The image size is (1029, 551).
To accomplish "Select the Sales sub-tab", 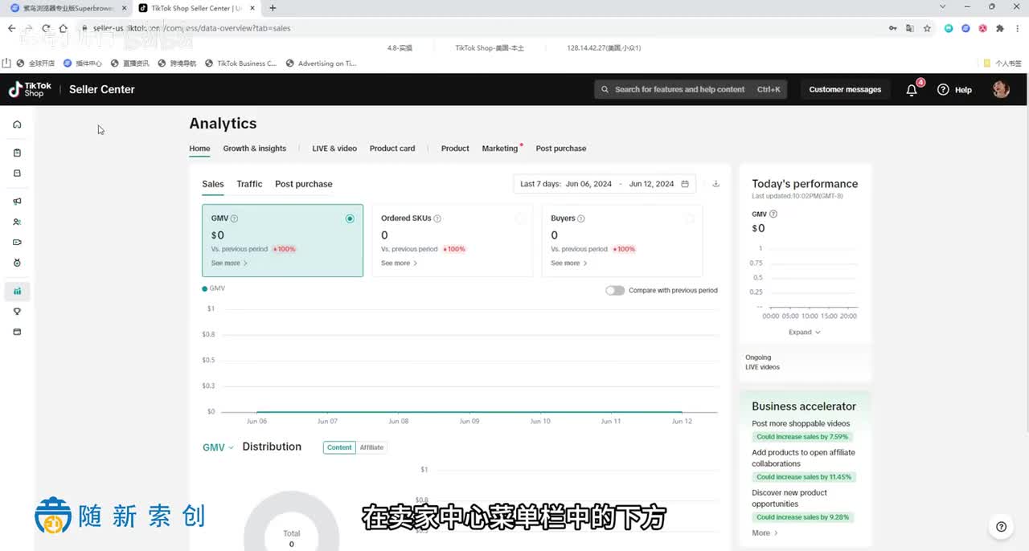I will [213, 184].
